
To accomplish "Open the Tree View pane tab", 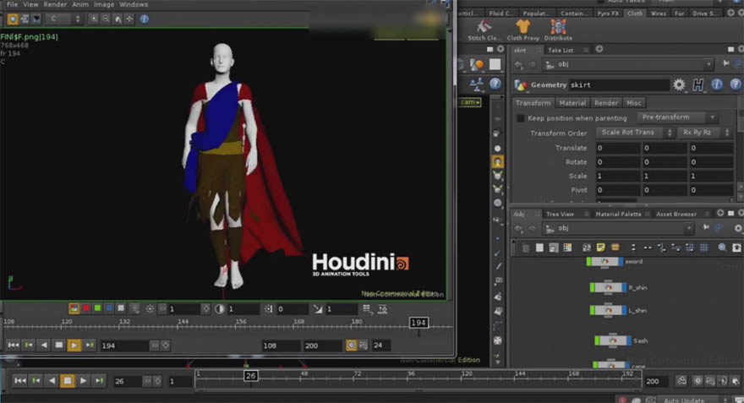I will 560,214.
